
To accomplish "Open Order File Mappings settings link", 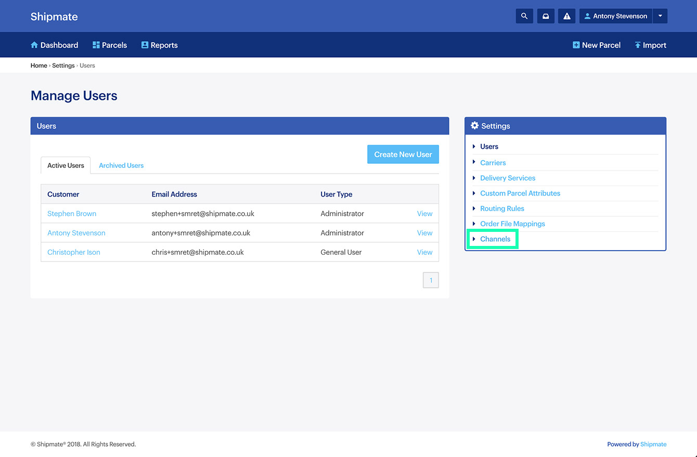I will (x=512, y=224).
